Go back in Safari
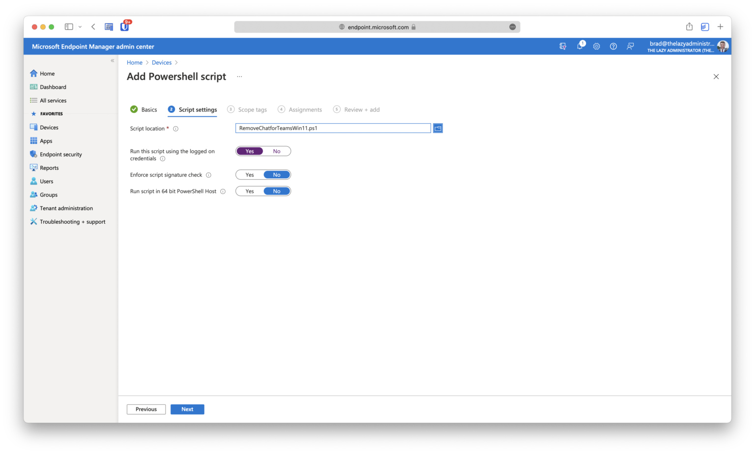This screenshot has width=755, height=454. (x=93, y=27)
